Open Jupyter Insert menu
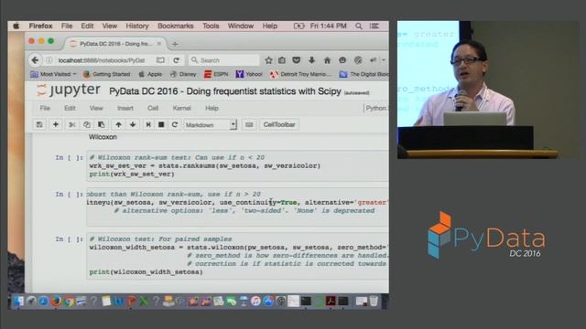This screenshot has width=586, height=329. click(125, 108)
